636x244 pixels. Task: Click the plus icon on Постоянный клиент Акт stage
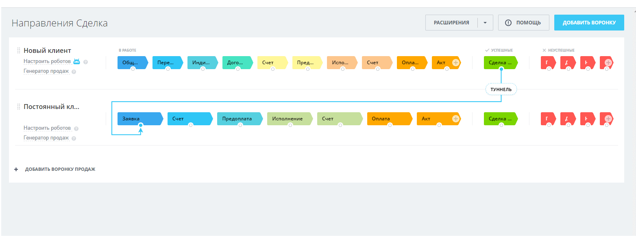click(455, 119)
